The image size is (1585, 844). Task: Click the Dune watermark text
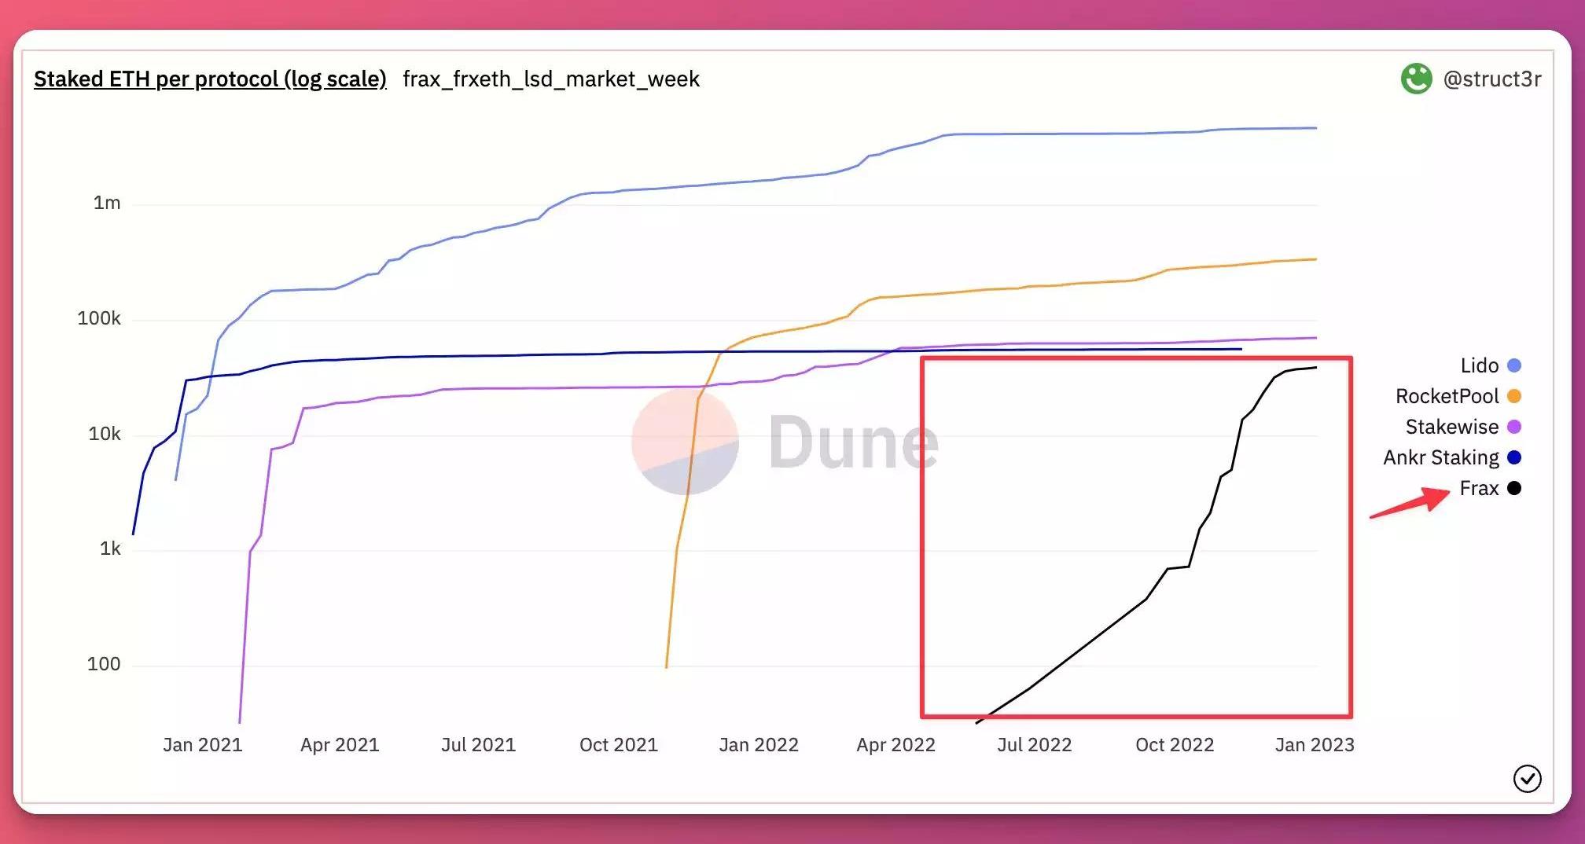[853, 442]
